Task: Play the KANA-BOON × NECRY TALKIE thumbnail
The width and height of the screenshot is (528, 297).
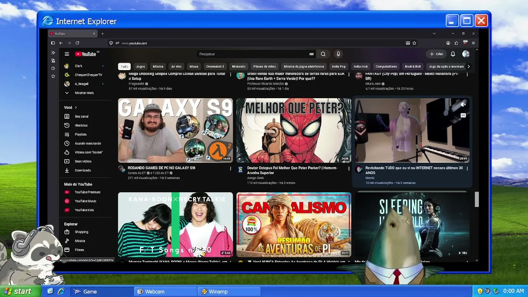Action: click(175, 224)
